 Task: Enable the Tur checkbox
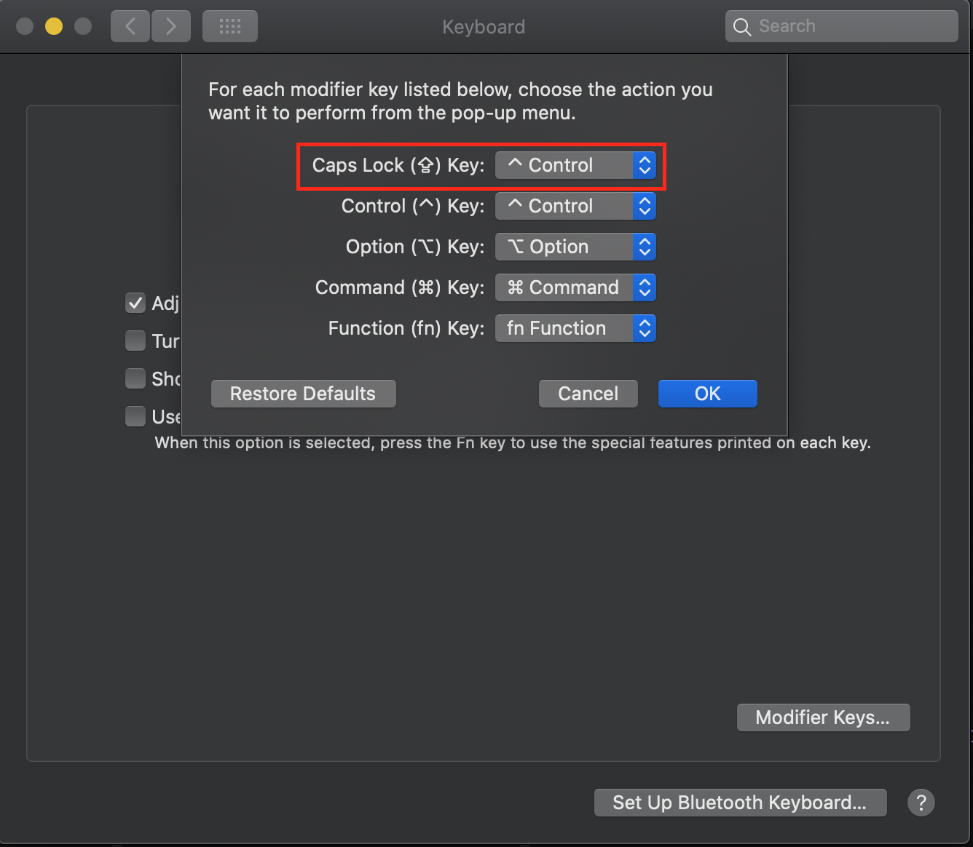point(135,341)
